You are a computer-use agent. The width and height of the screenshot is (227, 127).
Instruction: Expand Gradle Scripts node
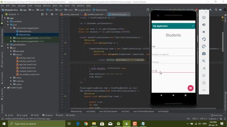(5, 87)
